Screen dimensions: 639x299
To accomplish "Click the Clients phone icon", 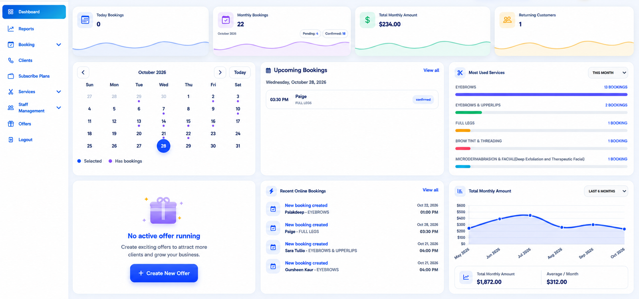I will pos(11,60).
